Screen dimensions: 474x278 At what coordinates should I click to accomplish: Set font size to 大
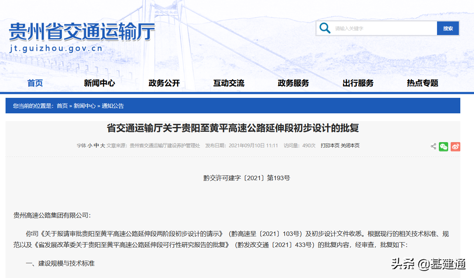103,146
